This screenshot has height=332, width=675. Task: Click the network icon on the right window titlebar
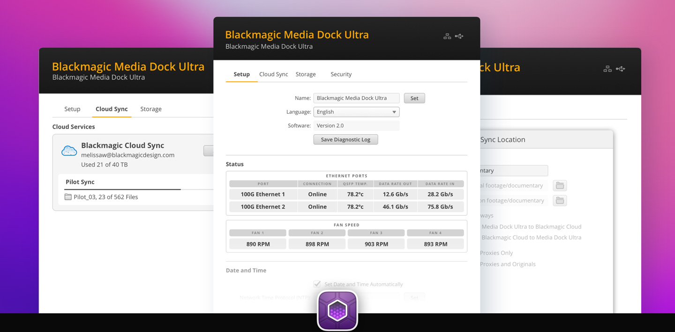[607, 68]
